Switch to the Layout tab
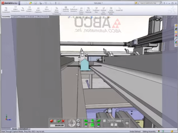This screenshot has height=133, width=178. [15, 17]
